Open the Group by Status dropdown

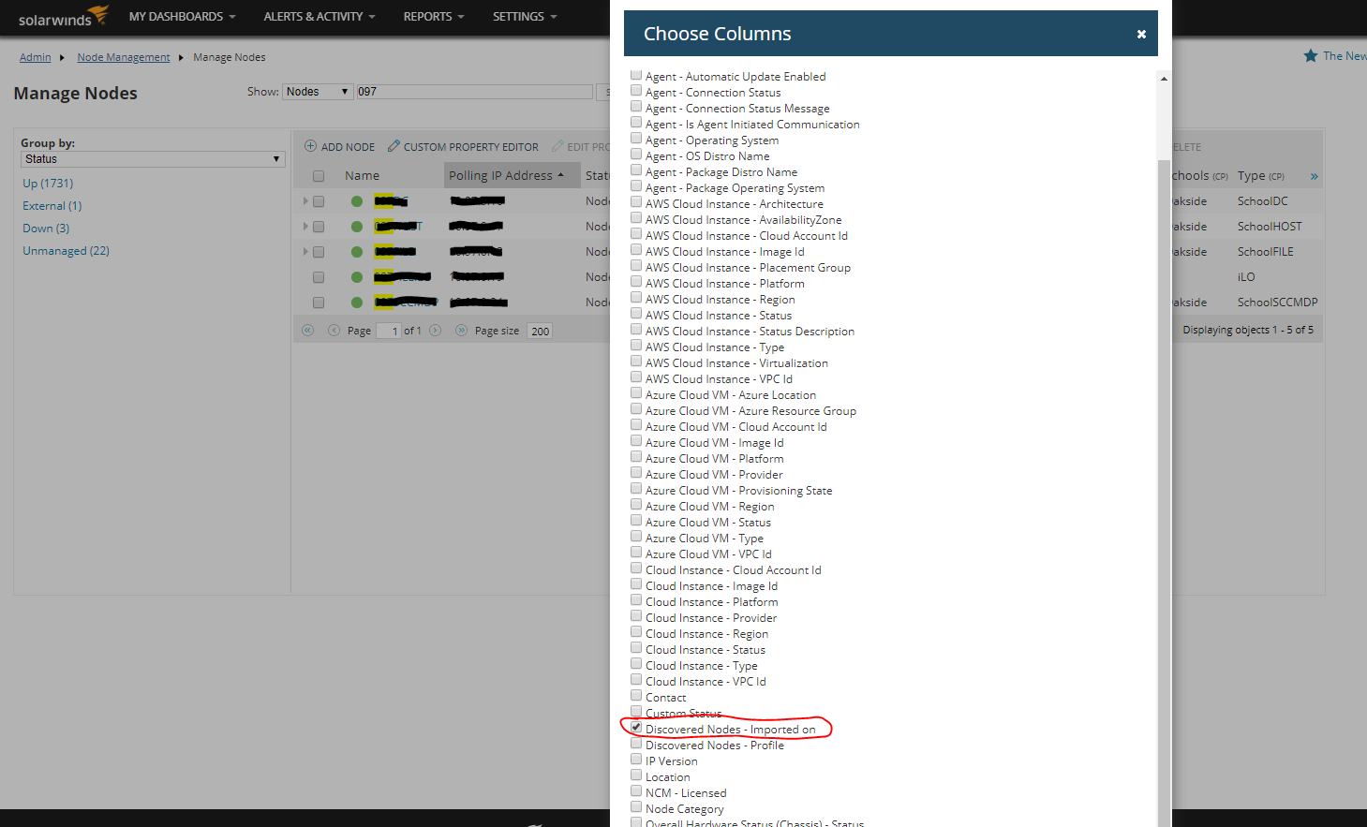(x=153, y=159)
